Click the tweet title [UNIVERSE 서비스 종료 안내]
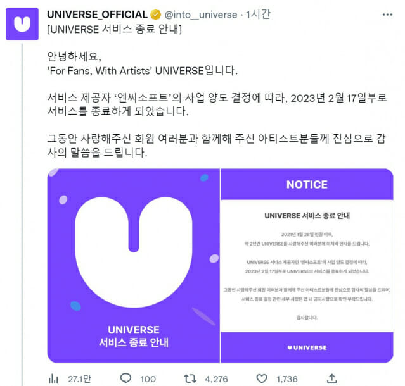Screen dimensions: 405x386 (115, 29)
